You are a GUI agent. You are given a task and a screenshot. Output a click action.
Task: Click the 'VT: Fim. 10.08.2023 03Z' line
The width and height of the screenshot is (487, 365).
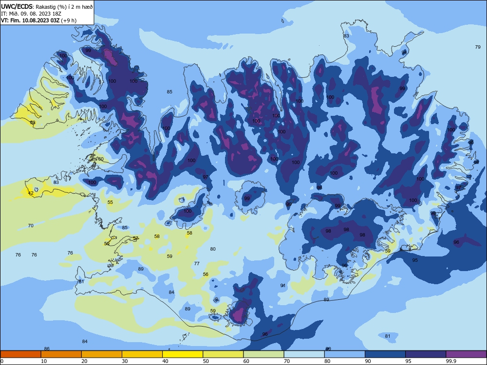click(39, 20)
